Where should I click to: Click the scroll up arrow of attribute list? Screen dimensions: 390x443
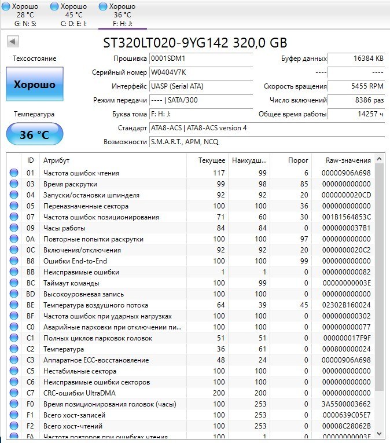point(379,159)
